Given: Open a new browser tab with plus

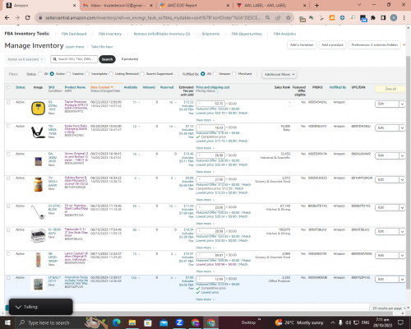Looking at the screenshot, I should pyautogui.click(x=316, y=5).
